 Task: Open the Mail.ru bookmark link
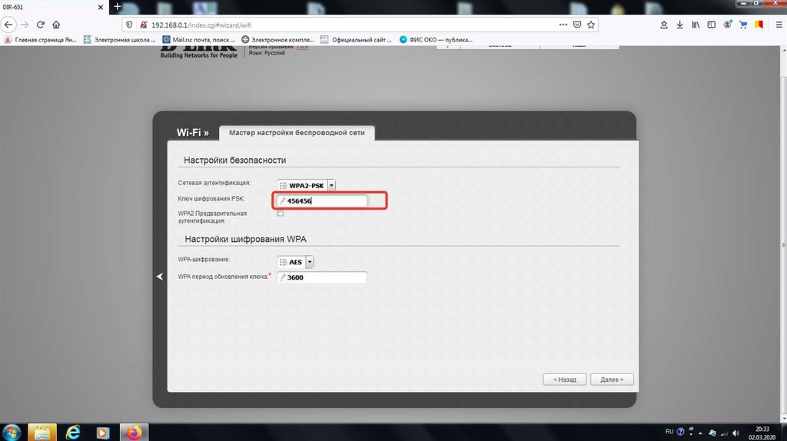pyautogui.click(x=199, y=39)
